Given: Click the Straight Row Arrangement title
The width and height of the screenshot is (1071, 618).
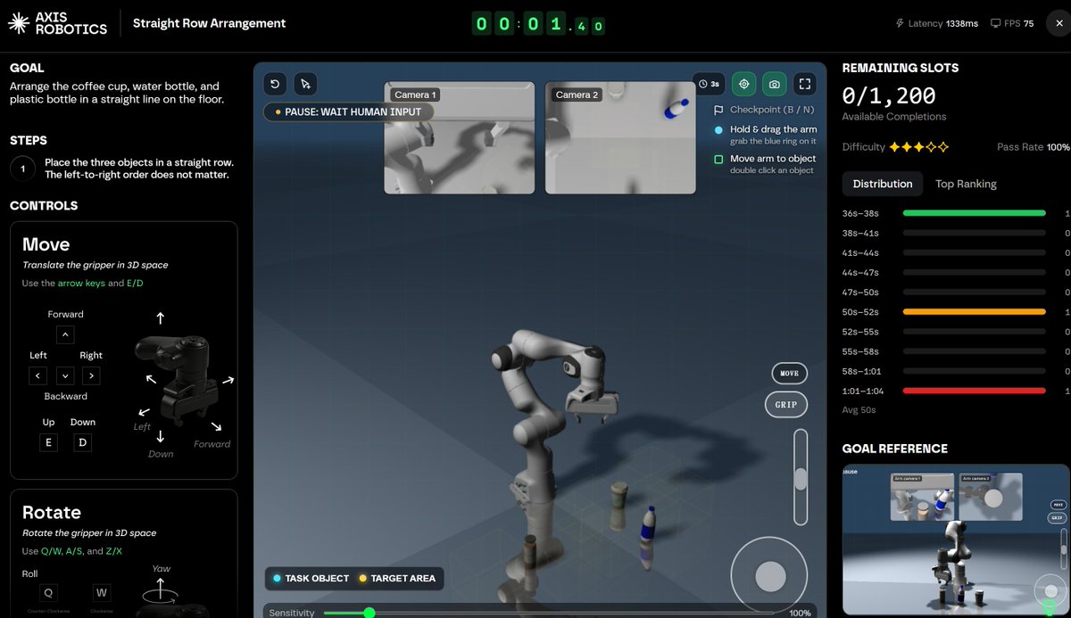Looking at the screenshot, I should point(210,23).
